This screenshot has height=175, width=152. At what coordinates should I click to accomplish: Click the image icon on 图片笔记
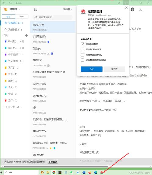point(48,65)
